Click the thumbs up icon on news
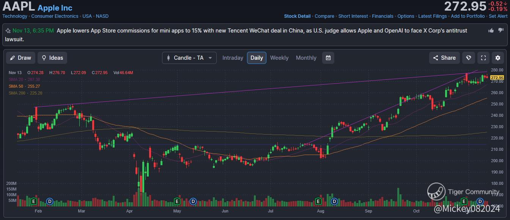510x220 pixels. (x=491, y=30)
